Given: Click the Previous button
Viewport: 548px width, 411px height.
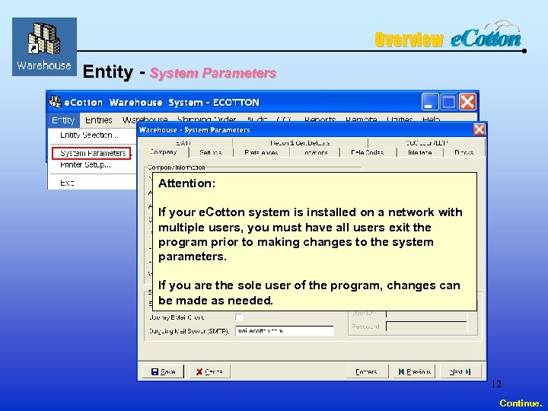Looking at the screenshot, I should click(415, 371).
